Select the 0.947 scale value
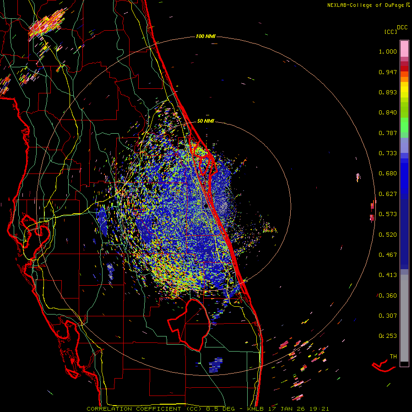Image resolution: width=412 pixels, height=412 pixels. (x=388, y=72)
